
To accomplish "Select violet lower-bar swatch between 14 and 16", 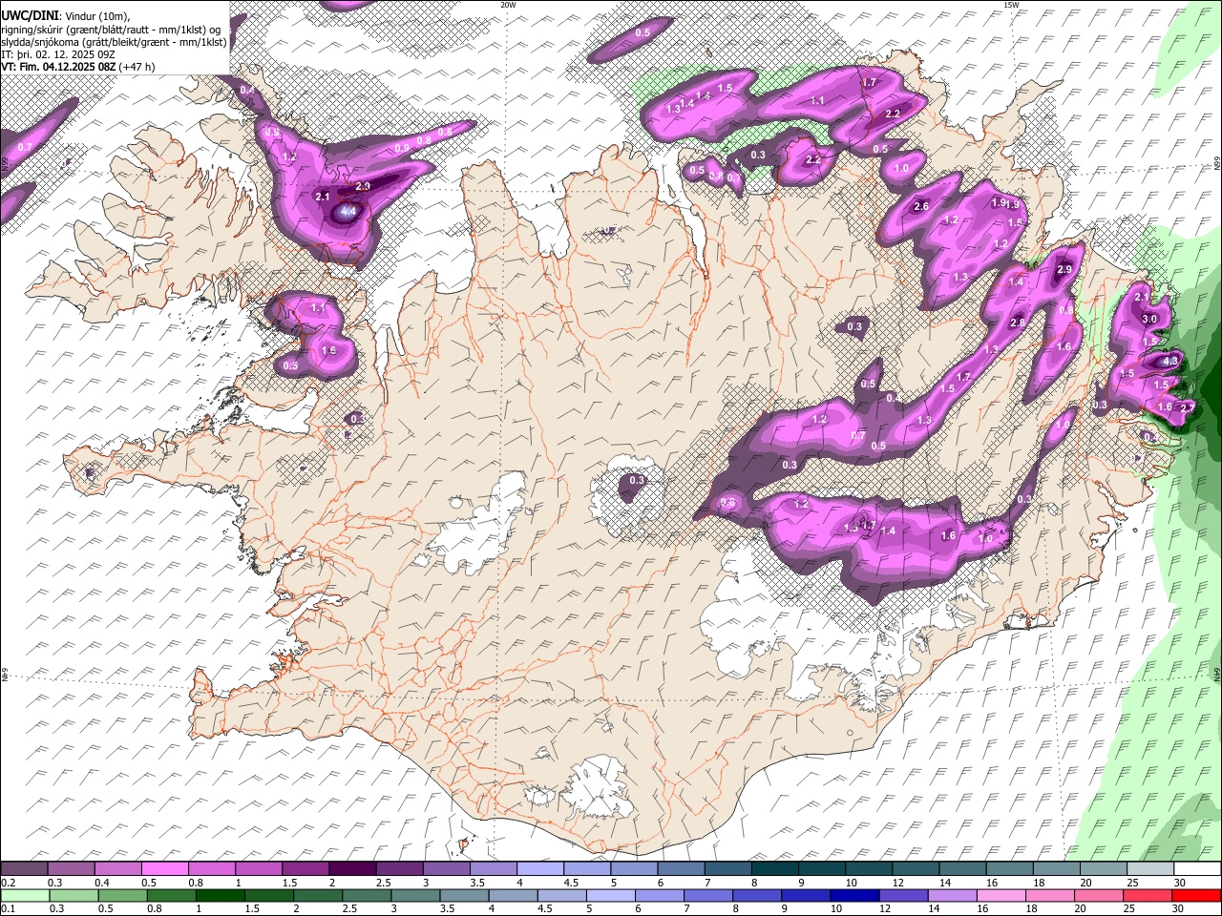I will click(952, 896).
